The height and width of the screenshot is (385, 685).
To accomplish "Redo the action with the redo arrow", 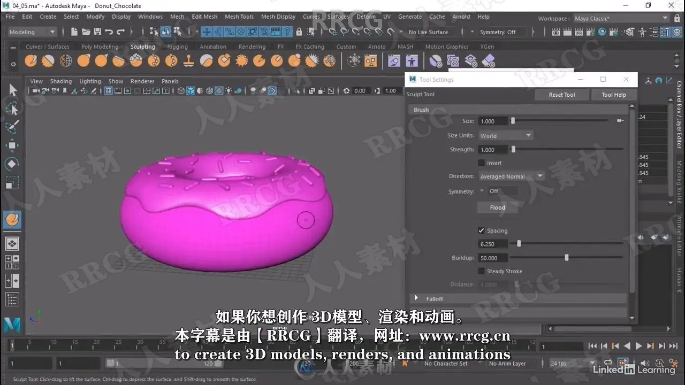I will pos(121,32).
